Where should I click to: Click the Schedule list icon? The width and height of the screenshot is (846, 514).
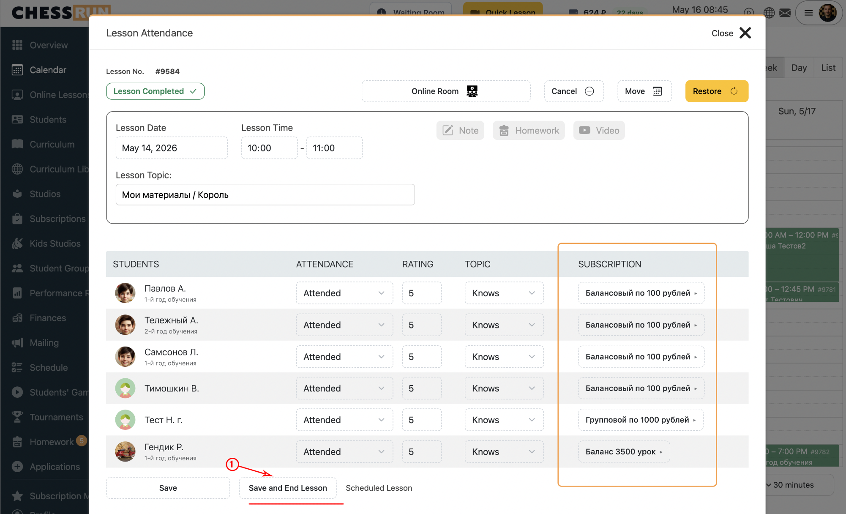[17, 368]
